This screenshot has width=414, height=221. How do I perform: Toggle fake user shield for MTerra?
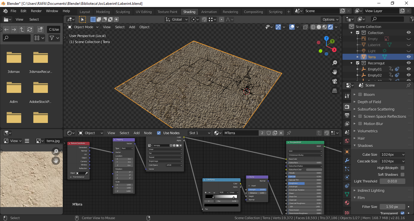pyautogui.click(x=269, y=133)
